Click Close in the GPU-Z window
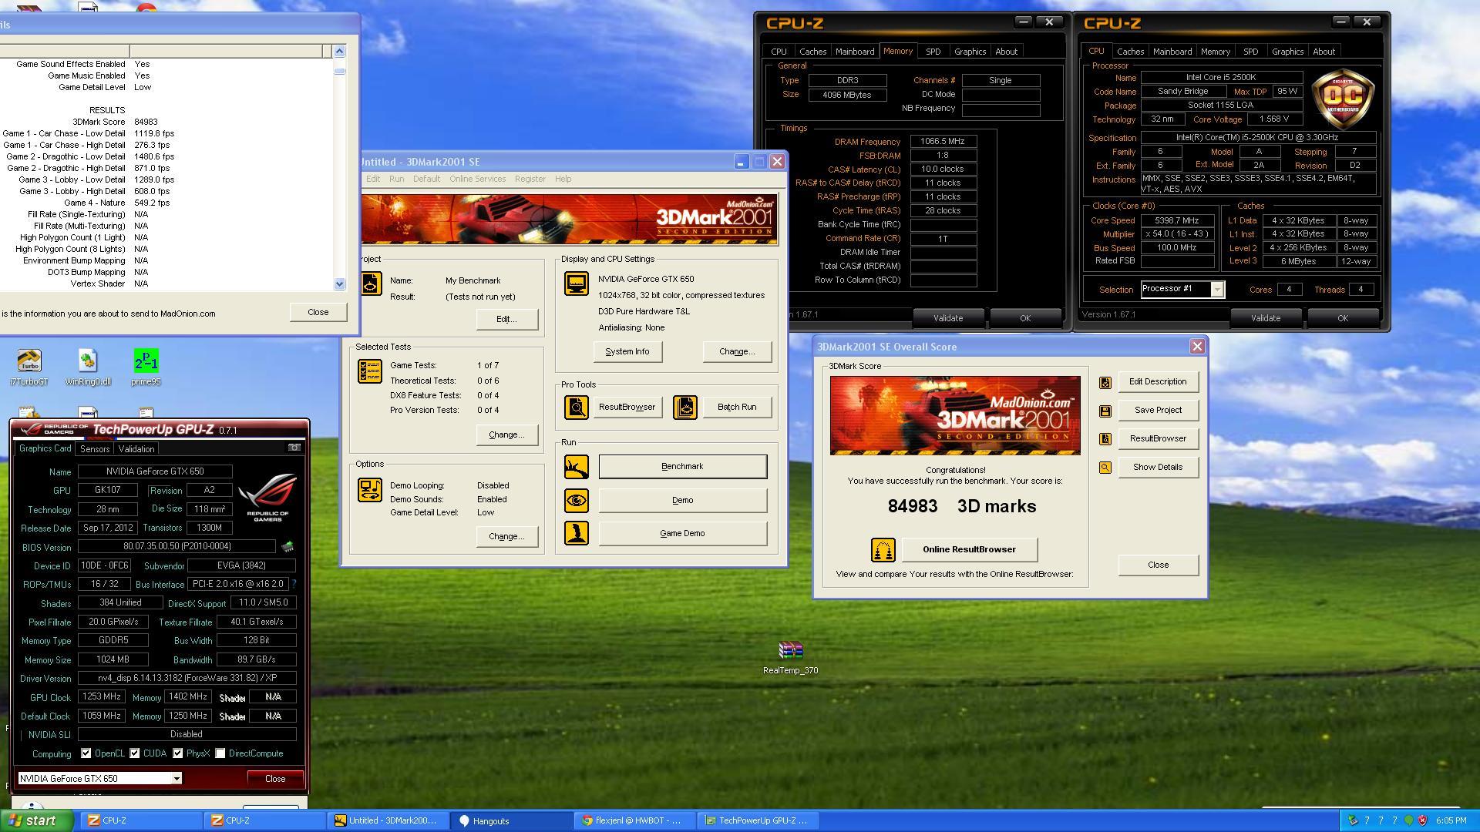The width and height of the screenshot is (1480, 832). click(275, 779)
